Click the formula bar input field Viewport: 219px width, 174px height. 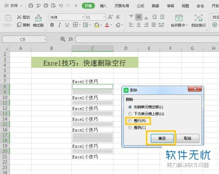tap(147, 39)
